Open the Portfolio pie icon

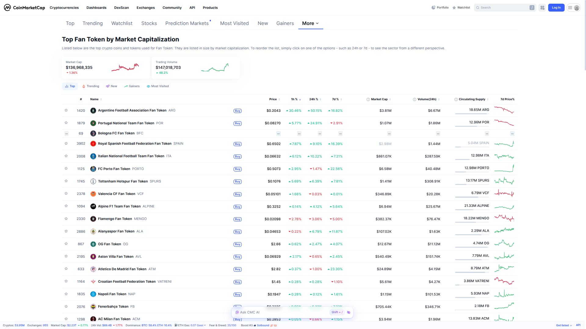433,8
